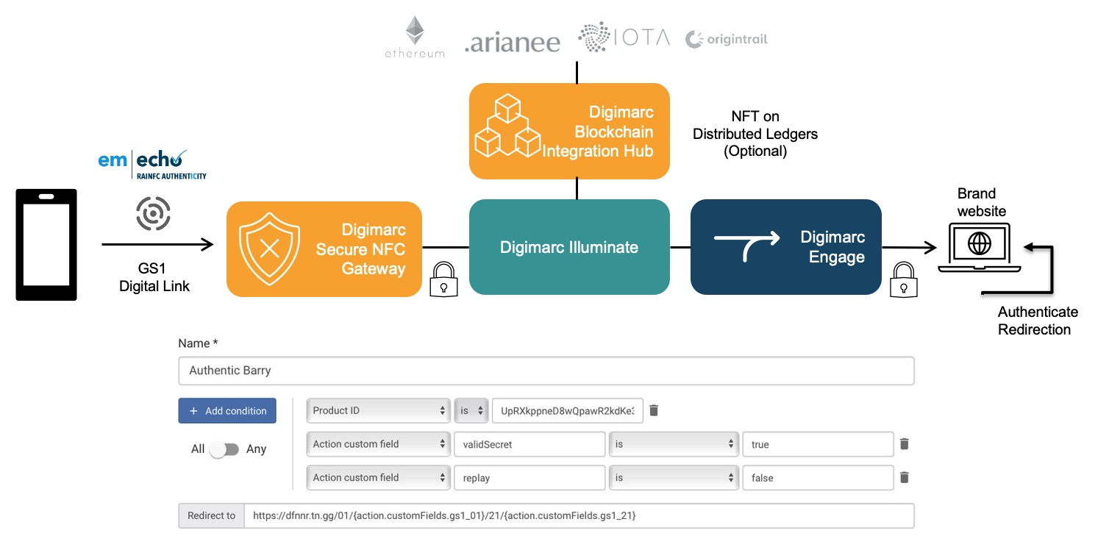Open the Product ID field dropdown
This screenshot has height=547, width=1109.
(x=378, y=410)
